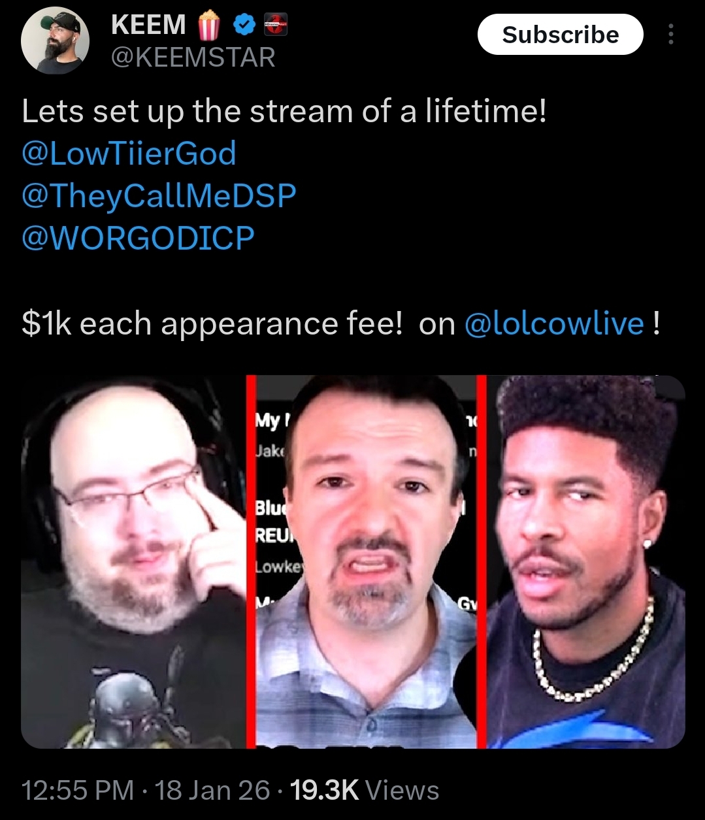Viewport: 705px width, 820px height.
Task: Click the 12:55 PM timestamp
Action: pyautogui.click(x=77, y=791)
